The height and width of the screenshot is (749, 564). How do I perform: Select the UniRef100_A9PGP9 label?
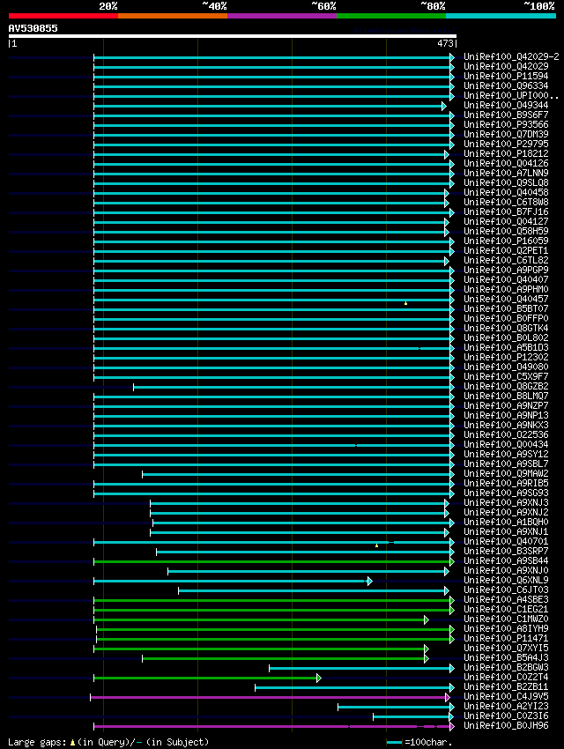[x=506, y=270]
